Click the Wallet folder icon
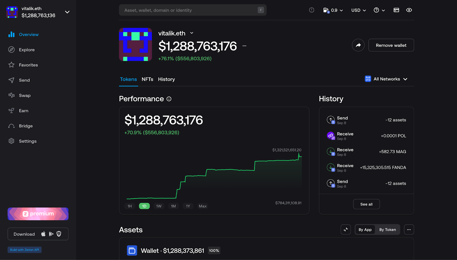457x260 pixels. [x=132, y=251]
